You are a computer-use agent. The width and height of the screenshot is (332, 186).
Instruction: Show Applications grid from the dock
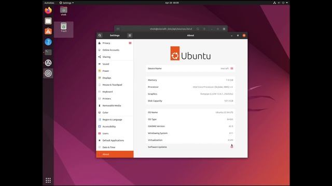[48, 180]
